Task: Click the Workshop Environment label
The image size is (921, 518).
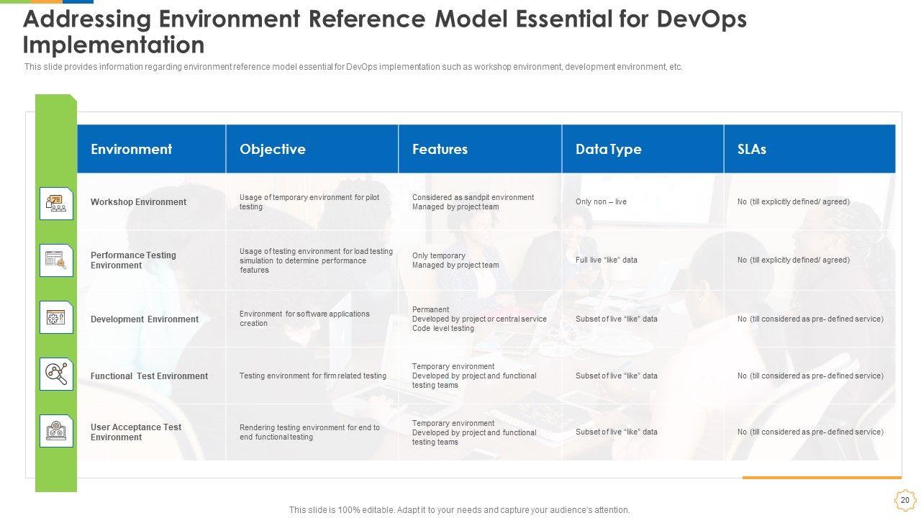Action: pyautogui.click(x=138, y=202)
